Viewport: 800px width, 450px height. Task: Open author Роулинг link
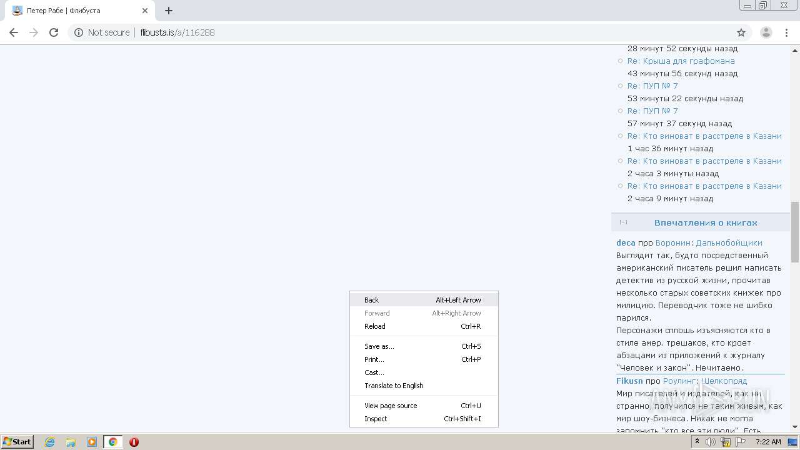coord(680,381)
